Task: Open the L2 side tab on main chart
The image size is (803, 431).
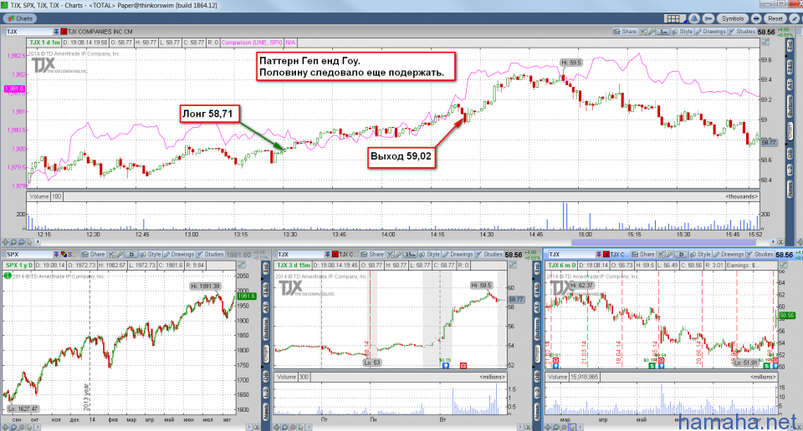Action: pos(790,170)
